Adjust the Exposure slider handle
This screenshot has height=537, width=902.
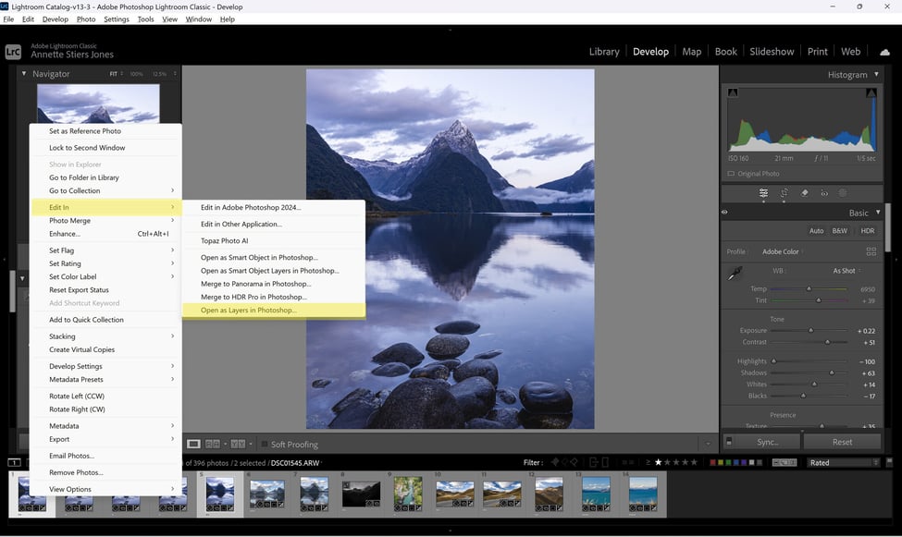(x=810, y=331)
